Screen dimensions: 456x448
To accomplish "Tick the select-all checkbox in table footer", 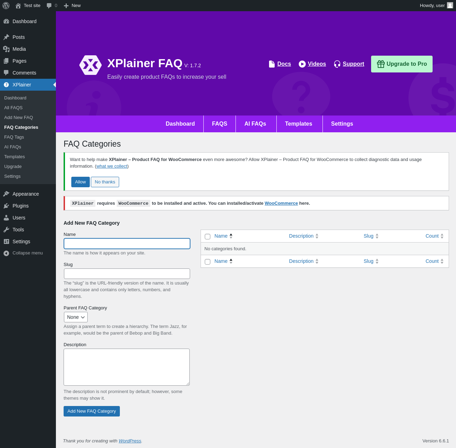I will pyautogui.click(x=208, y=262).
